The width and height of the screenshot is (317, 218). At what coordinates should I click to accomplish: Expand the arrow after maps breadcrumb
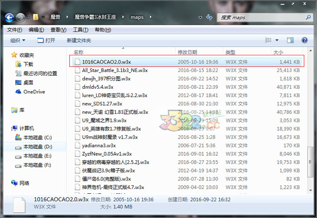click(x=151, y=17)
